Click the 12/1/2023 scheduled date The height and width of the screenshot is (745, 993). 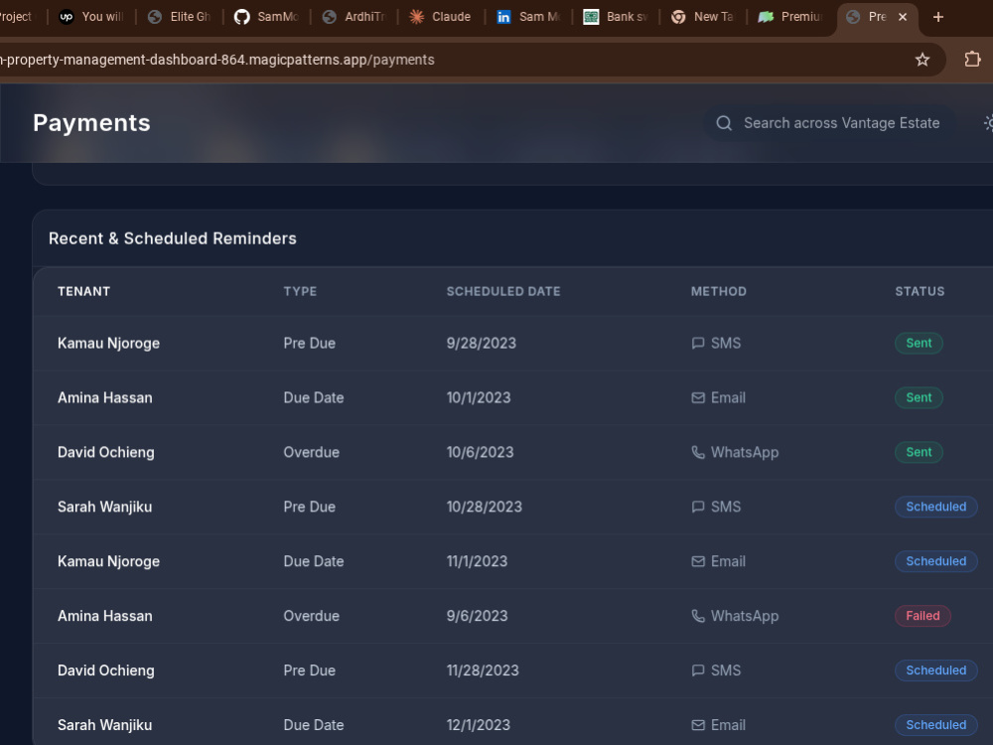[479, 725]
